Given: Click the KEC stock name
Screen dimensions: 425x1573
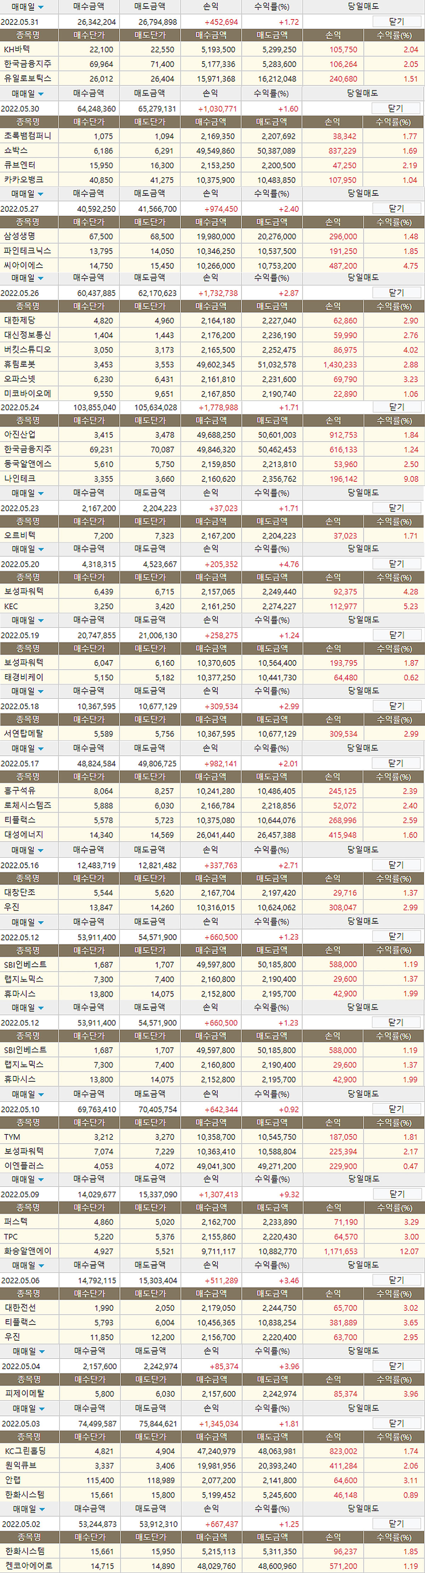Looking at the screenshot, I should point(11,606).
